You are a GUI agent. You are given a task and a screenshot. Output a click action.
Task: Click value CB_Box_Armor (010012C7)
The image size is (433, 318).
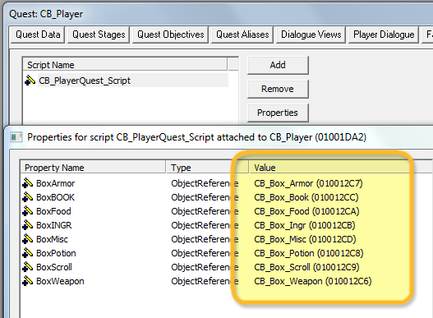click(x=308, y=183)
